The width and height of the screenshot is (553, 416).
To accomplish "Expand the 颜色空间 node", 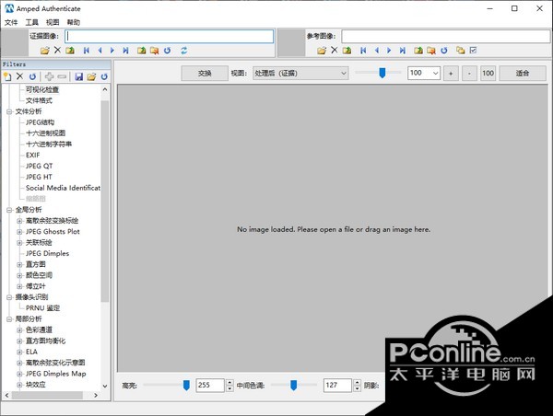I will pos(19,275).
